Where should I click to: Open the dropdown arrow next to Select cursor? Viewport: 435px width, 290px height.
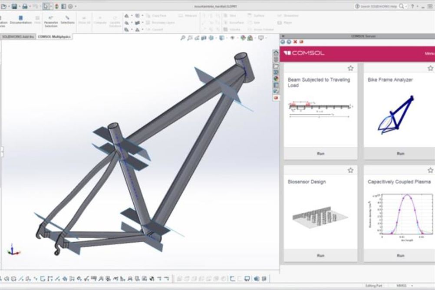tap(51, 7)
